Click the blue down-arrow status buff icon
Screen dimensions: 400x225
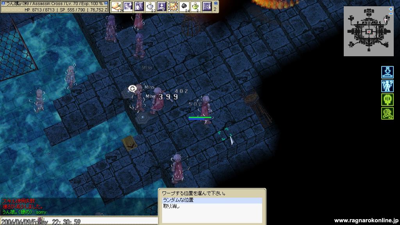click(x=387, y=72)
